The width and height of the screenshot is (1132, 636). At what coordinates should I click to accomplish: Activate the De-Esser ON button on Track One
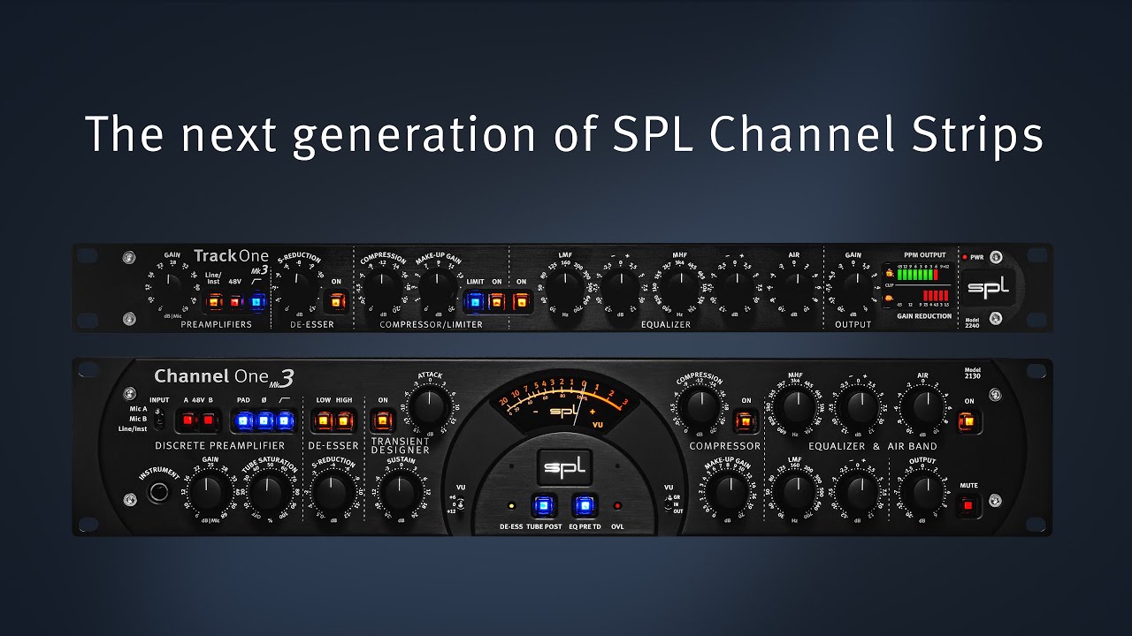click(x=336, y=301)
